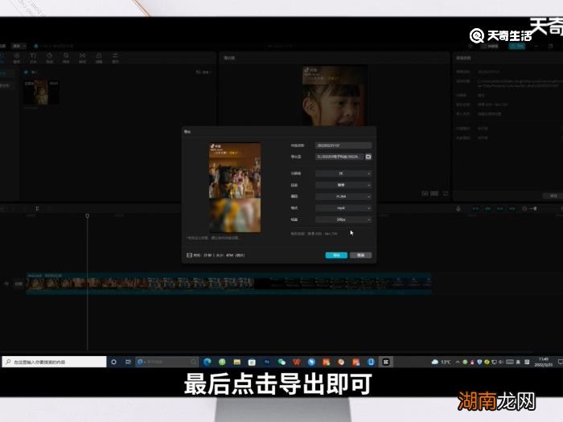Open the codec dropdown showing H.264
The width and height of the screenshot is (563, 422).
click(343, 196)
